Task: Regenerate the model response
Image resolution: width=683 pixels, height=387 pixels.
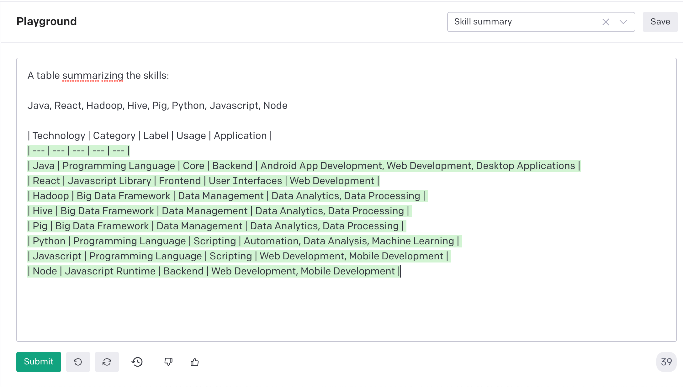Action: tap(107, 362)
